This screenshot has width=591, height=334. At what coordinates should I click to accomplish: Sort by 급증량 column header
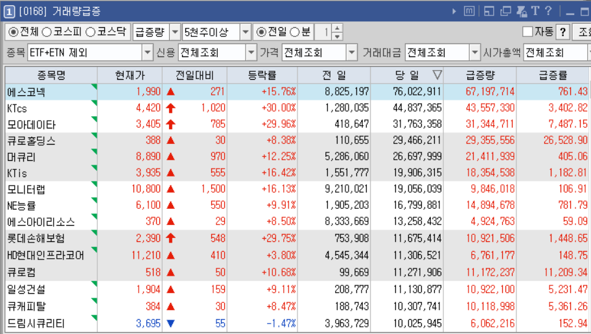click(x=480, y=75)
